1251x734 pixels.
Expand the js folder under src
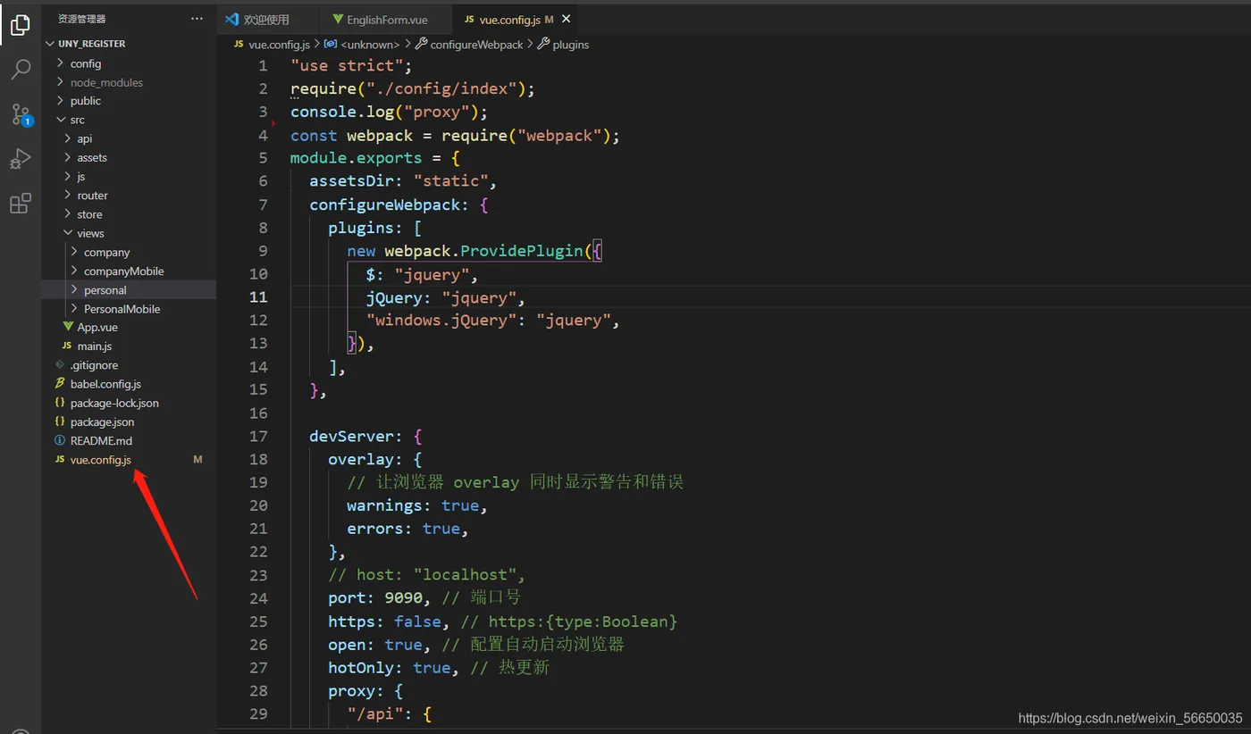click(68, 177)
